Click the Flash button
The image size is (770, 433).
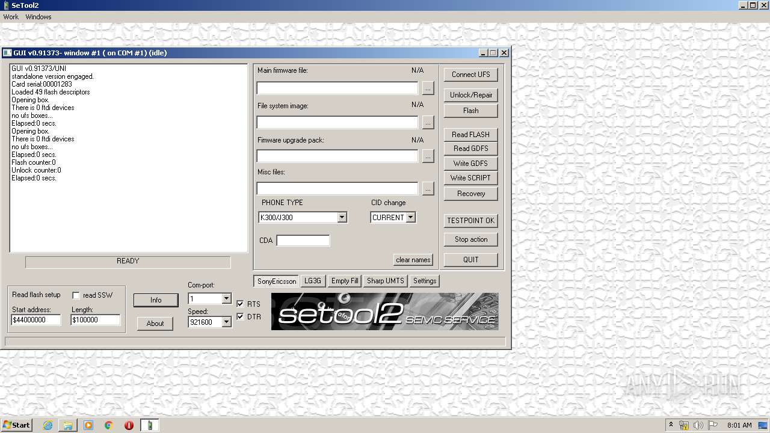[x=471, y=111]
